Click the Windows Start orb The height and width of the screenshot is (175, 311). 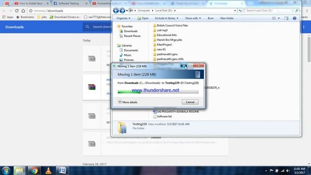coord(6,171)
